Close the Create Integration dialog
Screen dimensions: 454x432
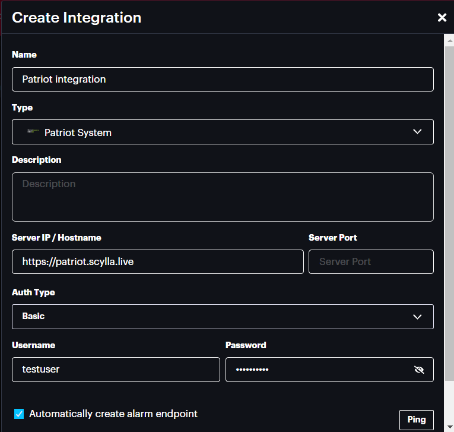point(442,18)
